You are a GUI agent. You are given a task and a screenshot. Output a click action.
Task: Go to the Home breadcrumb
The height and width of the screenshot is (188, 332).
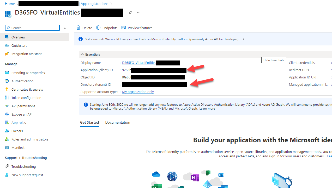point(10,4)
